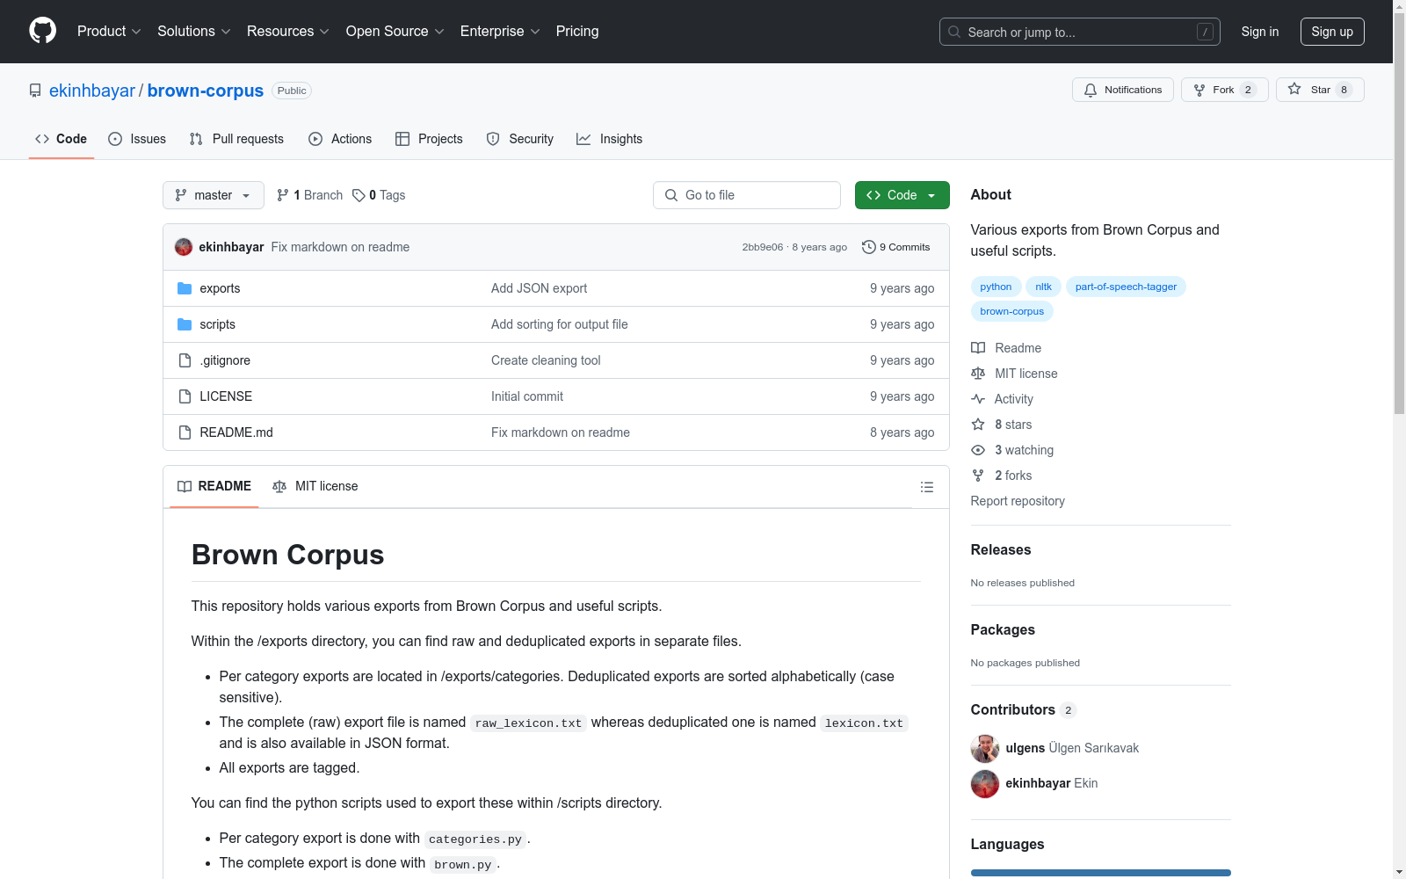Click the eye icon beside 3 watching

coord(978,450)
